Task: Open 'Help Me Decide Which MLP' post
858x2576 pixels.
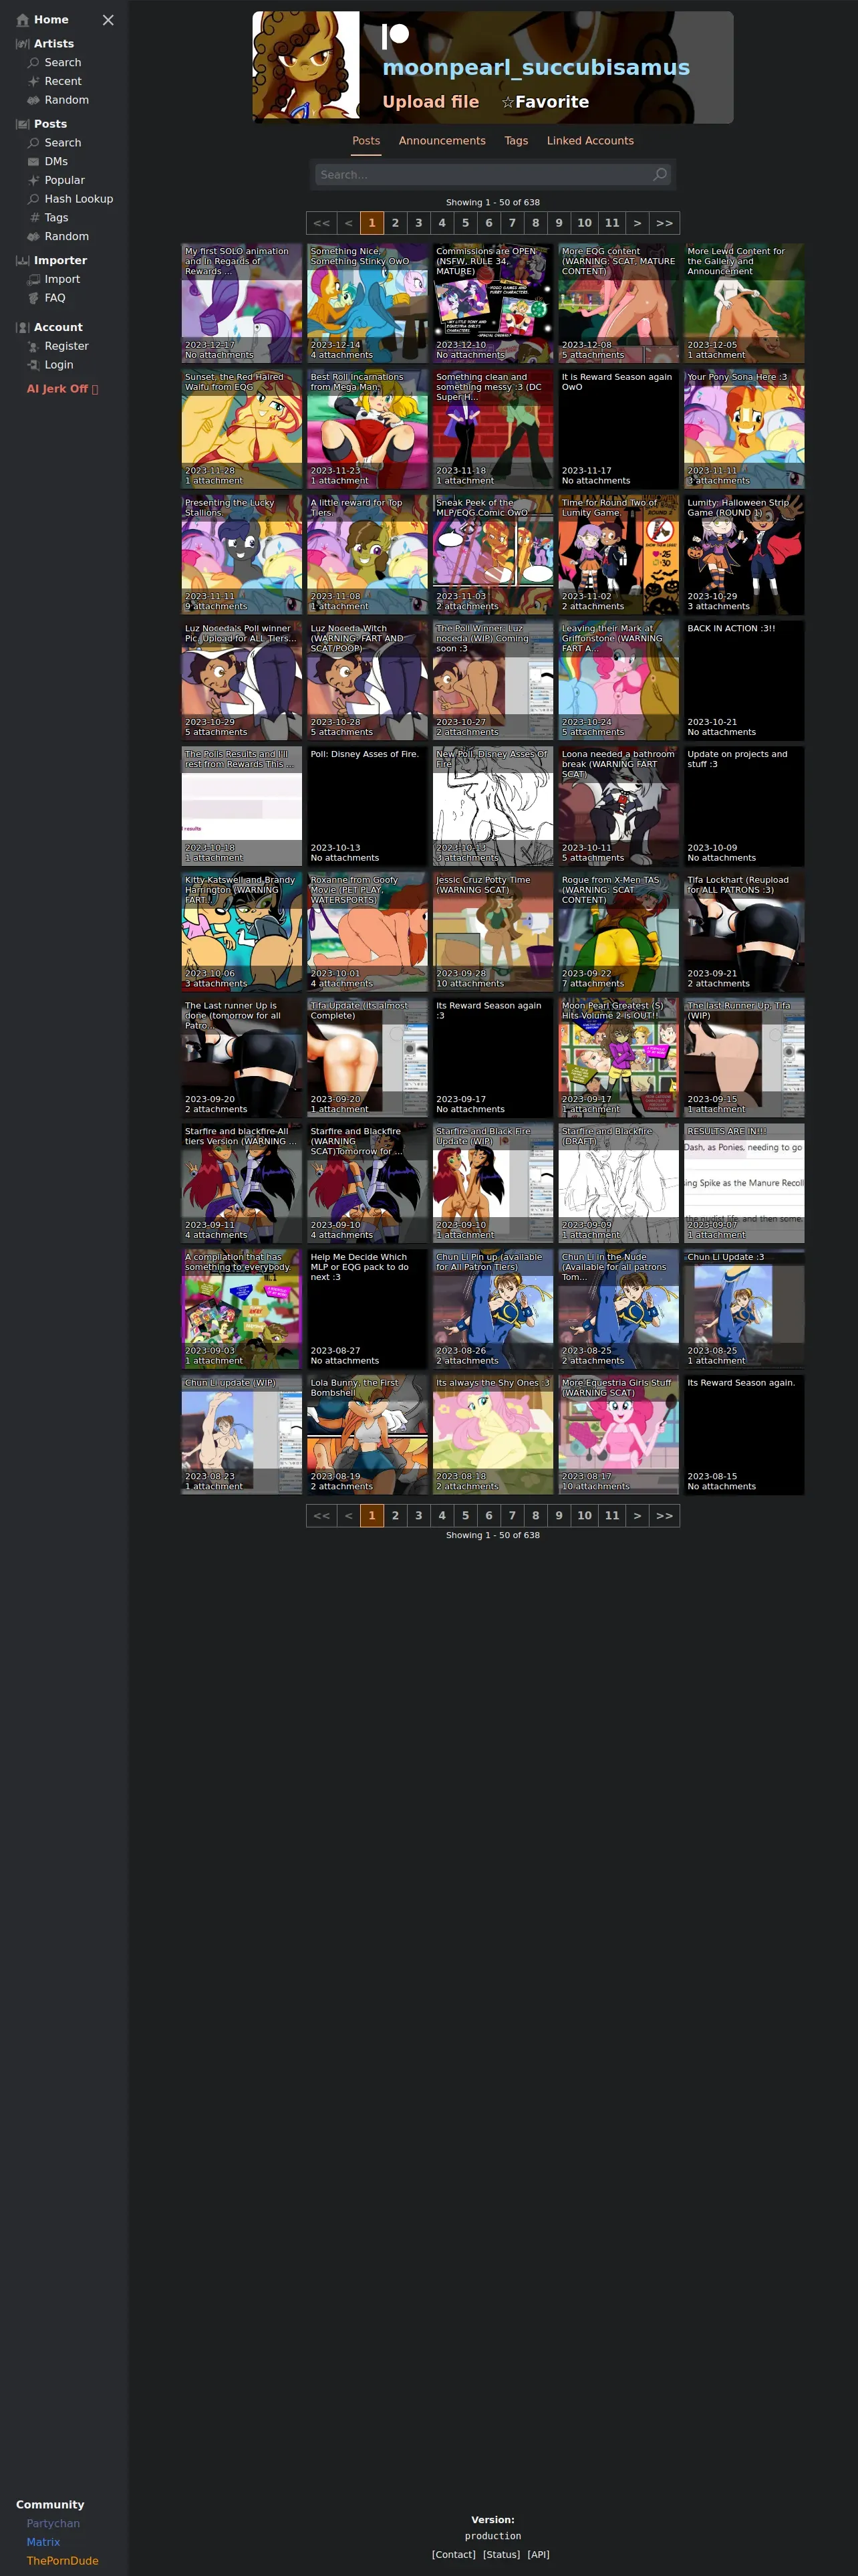Action: tap(368, 1309)
